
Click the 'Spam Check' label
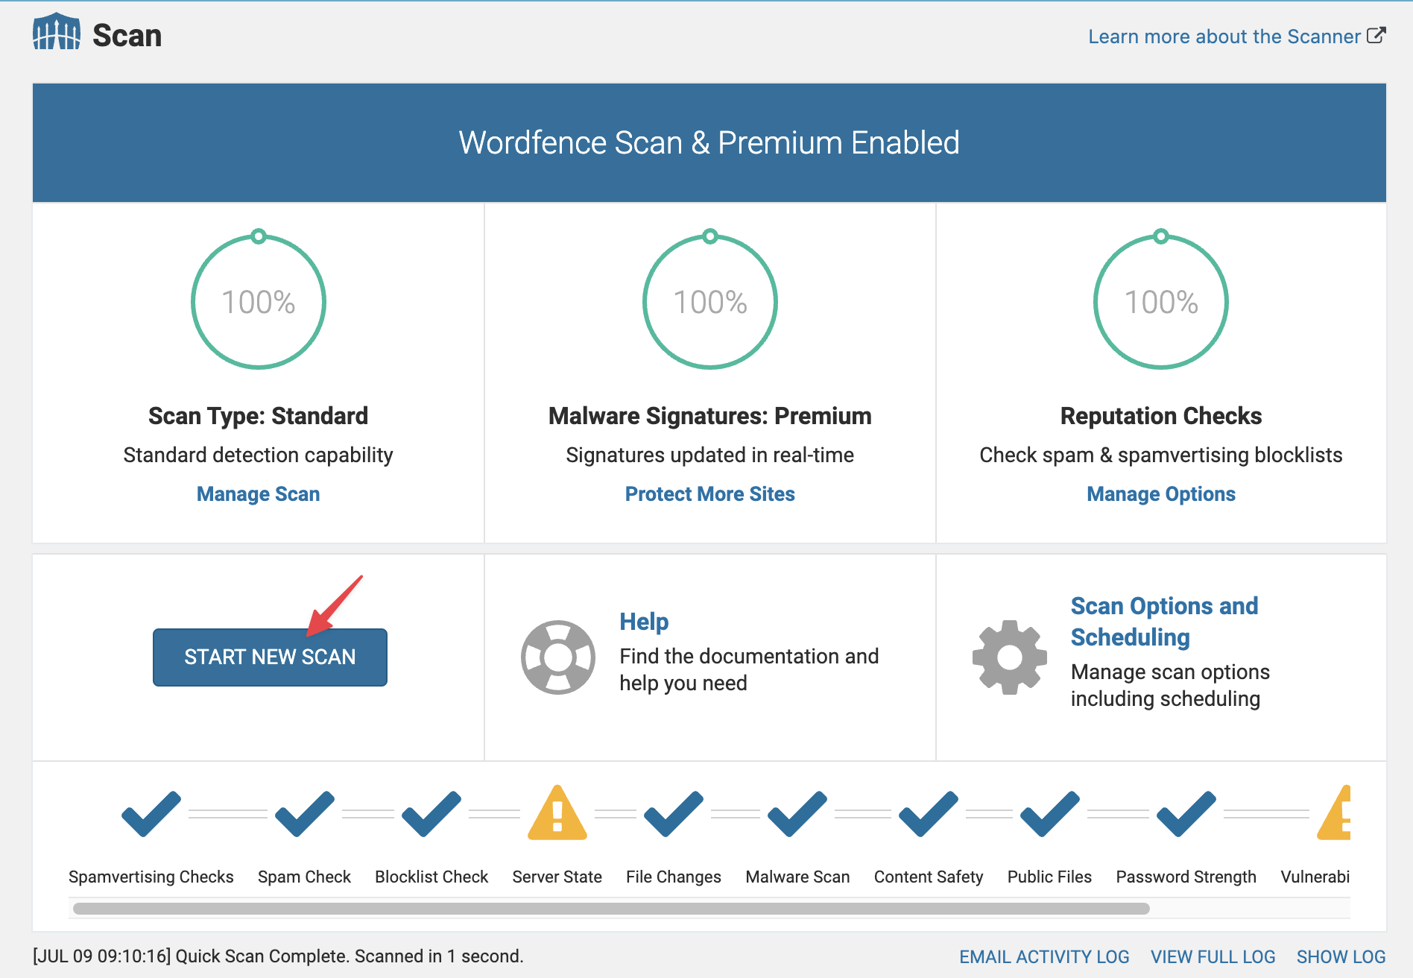click(304, 877)
